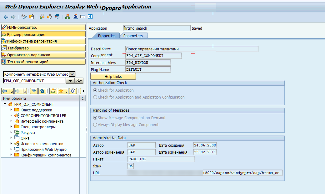325x194 pixels.
Task: Click the Back arrow in main toolbar
Action: click(x=6, y=17)
